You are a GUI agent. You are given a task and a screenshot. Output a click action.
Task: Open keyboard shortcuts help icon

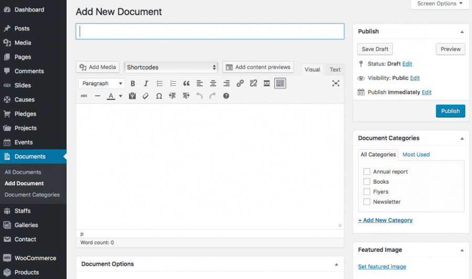226,96
